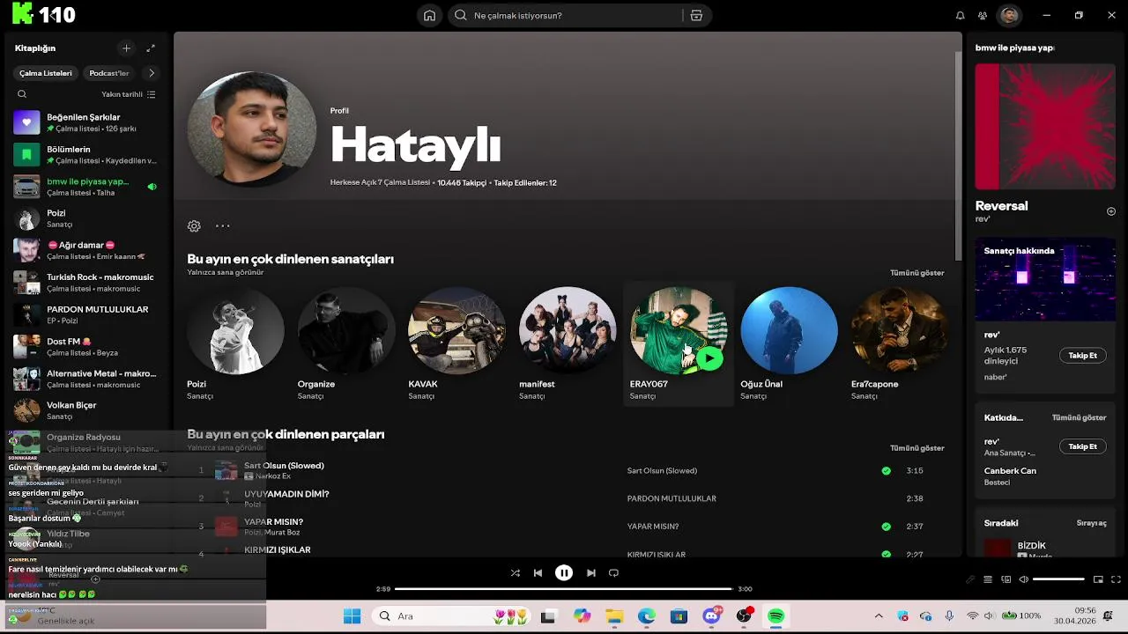
Task: Open the Takip Edilenler: 12 link
Action: click(x=525, y=183)
